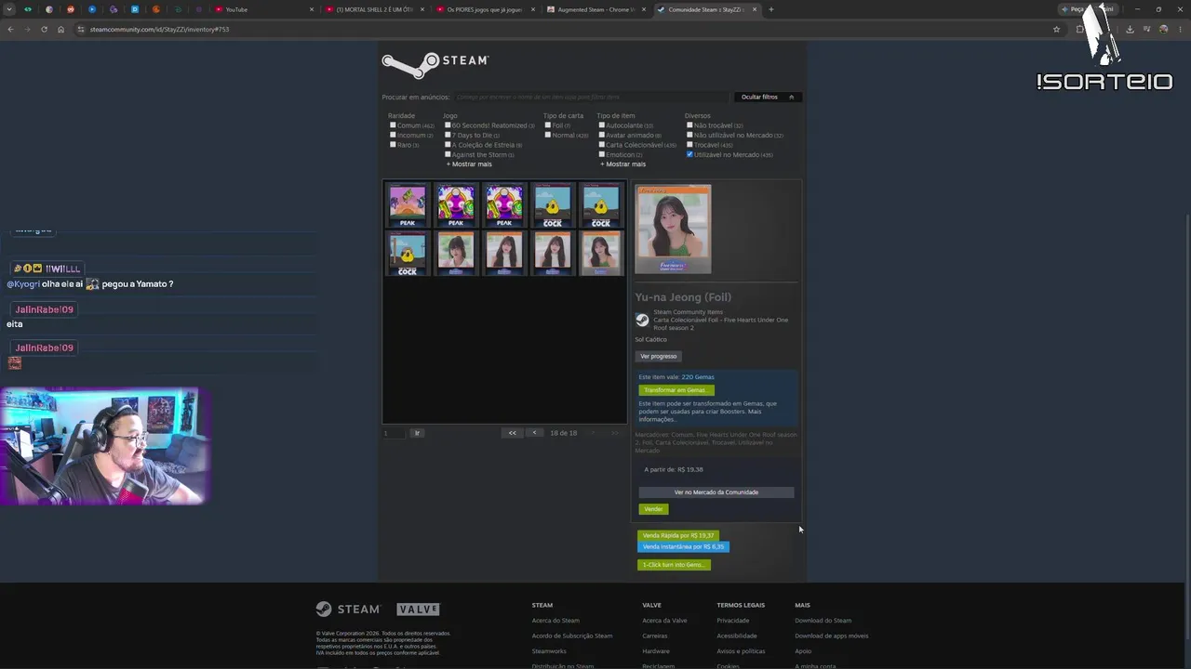Open the Acerca da Valve footer link

(664, 621)
